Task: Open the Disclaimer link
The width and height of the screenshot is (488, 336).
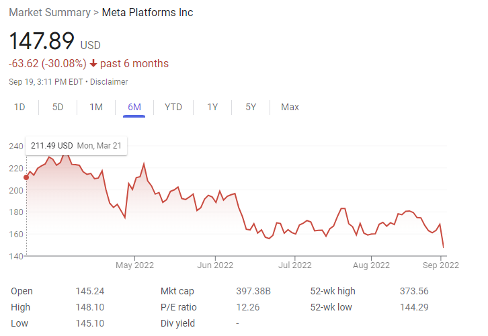Action: (110, 82)
